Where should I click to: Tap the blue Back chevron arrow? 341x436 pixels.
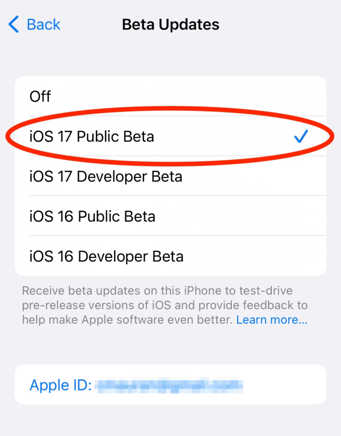pyautogui.click(x=14, y=25)
